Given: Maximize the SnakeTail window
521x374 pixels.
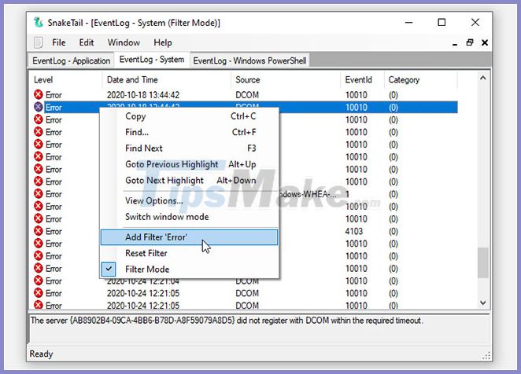Looking at the screenshot, I should [x=442, y=22].
